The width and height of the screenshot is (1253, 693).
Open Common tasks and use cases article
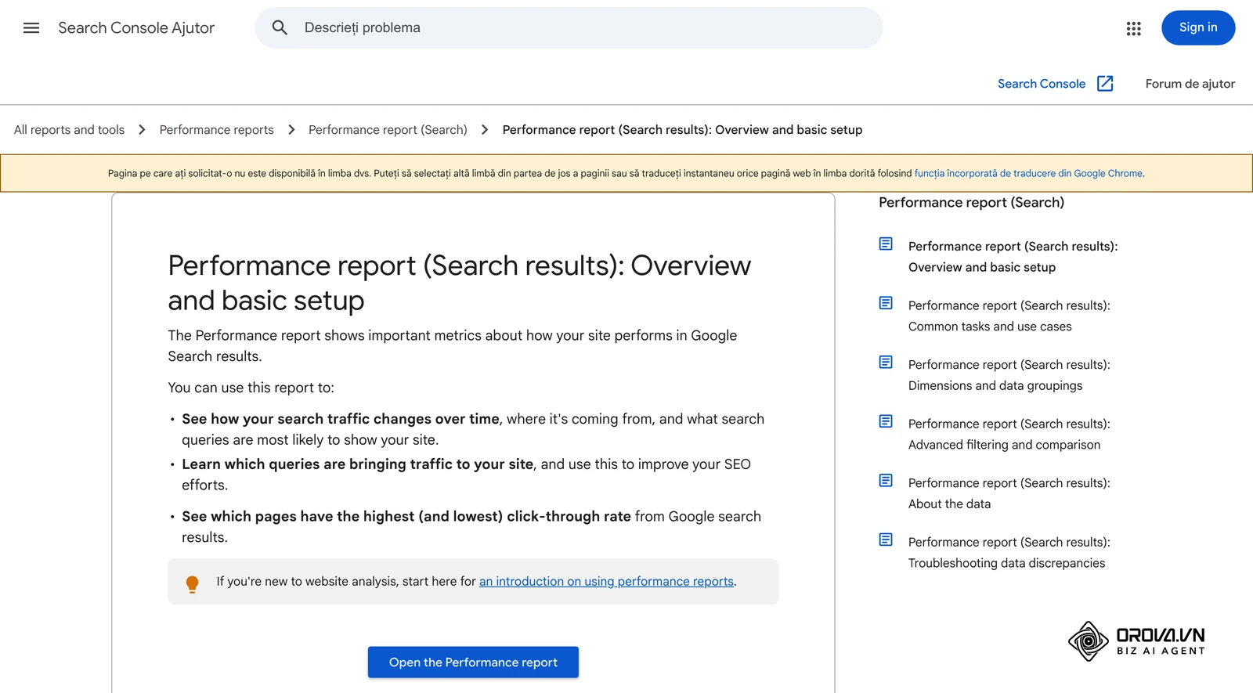click(x=1009, y=316)
